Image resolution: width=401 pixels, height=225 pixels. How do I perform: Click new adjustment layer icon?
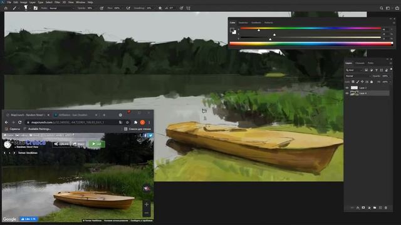click(x=369, y=208)
